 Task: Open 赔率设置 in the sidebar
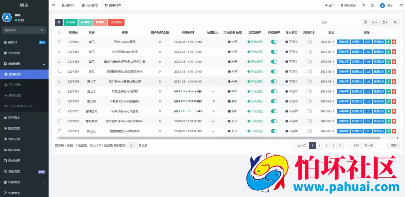point(24,95)
